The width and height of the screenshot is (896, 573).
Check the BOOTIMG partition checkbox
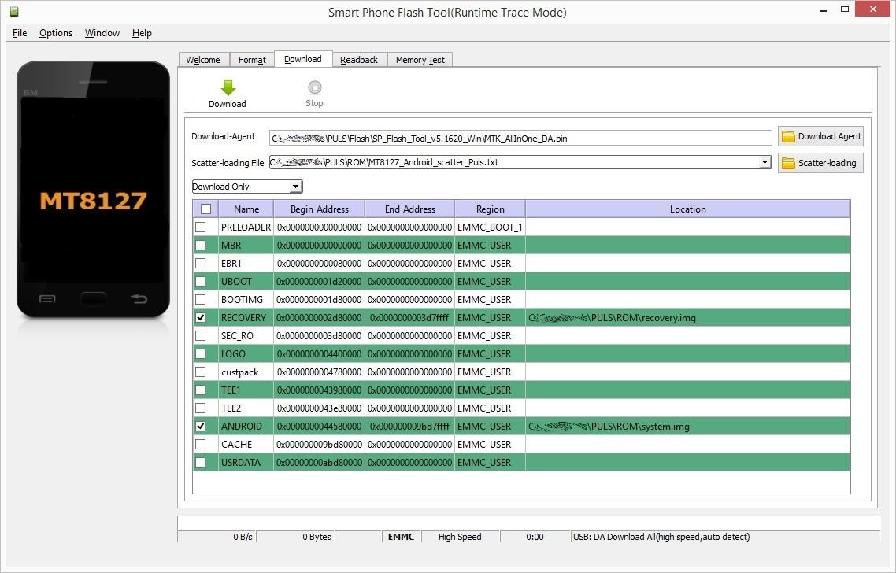tap(201, 299)
